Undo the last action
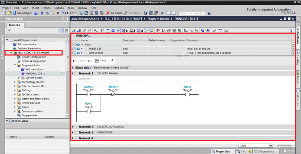The width and height of the screenshot is (301, 154). [64, 13]
